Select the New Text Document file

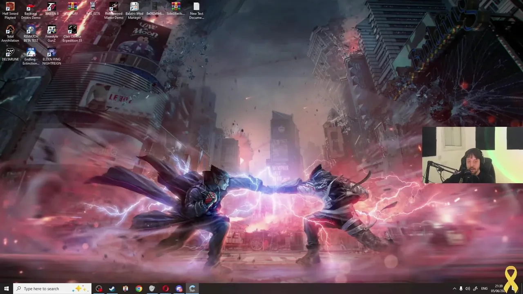pyautogui.click(x=197, y=11)
